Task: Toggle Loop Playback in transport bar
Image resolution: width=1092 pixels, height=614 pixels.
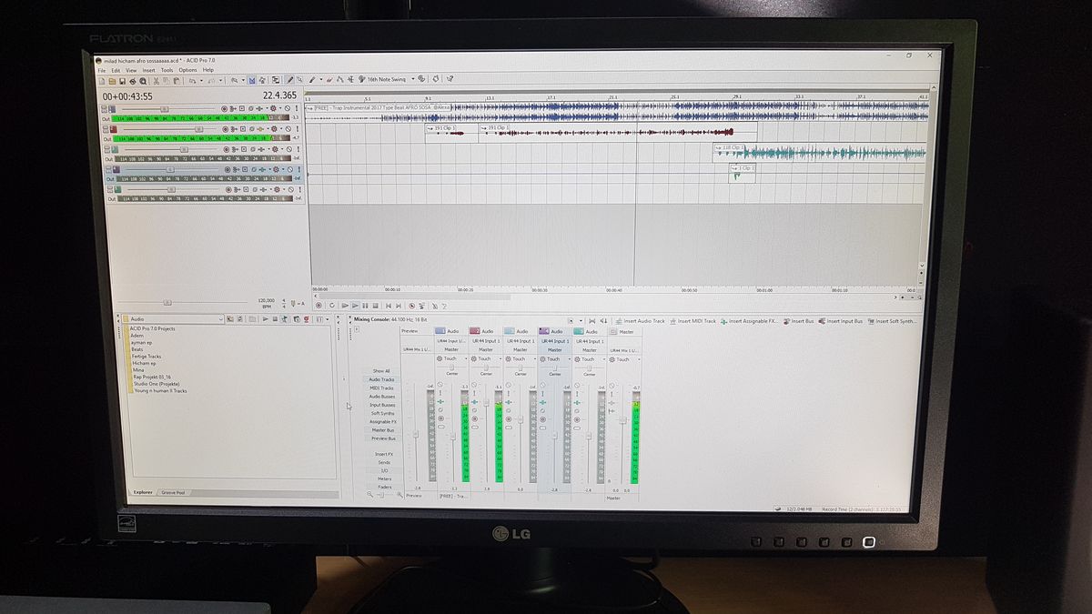Action: click(332, 306)
